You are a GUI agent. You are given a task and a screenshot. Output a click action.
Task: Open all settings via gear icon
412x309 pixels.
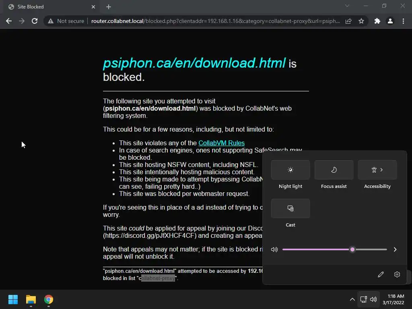(397, 274)
